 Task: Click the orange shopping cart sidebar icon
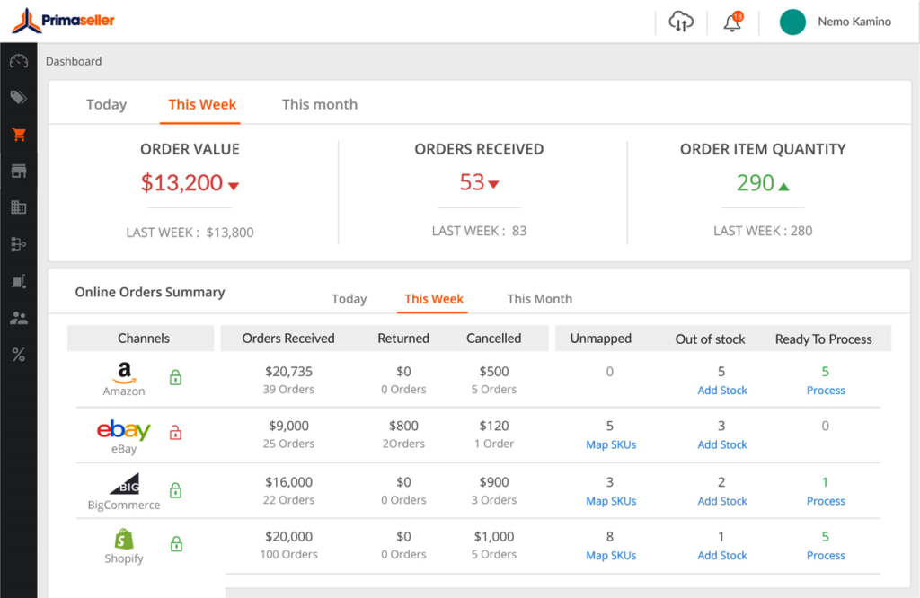tap(18, 133)
